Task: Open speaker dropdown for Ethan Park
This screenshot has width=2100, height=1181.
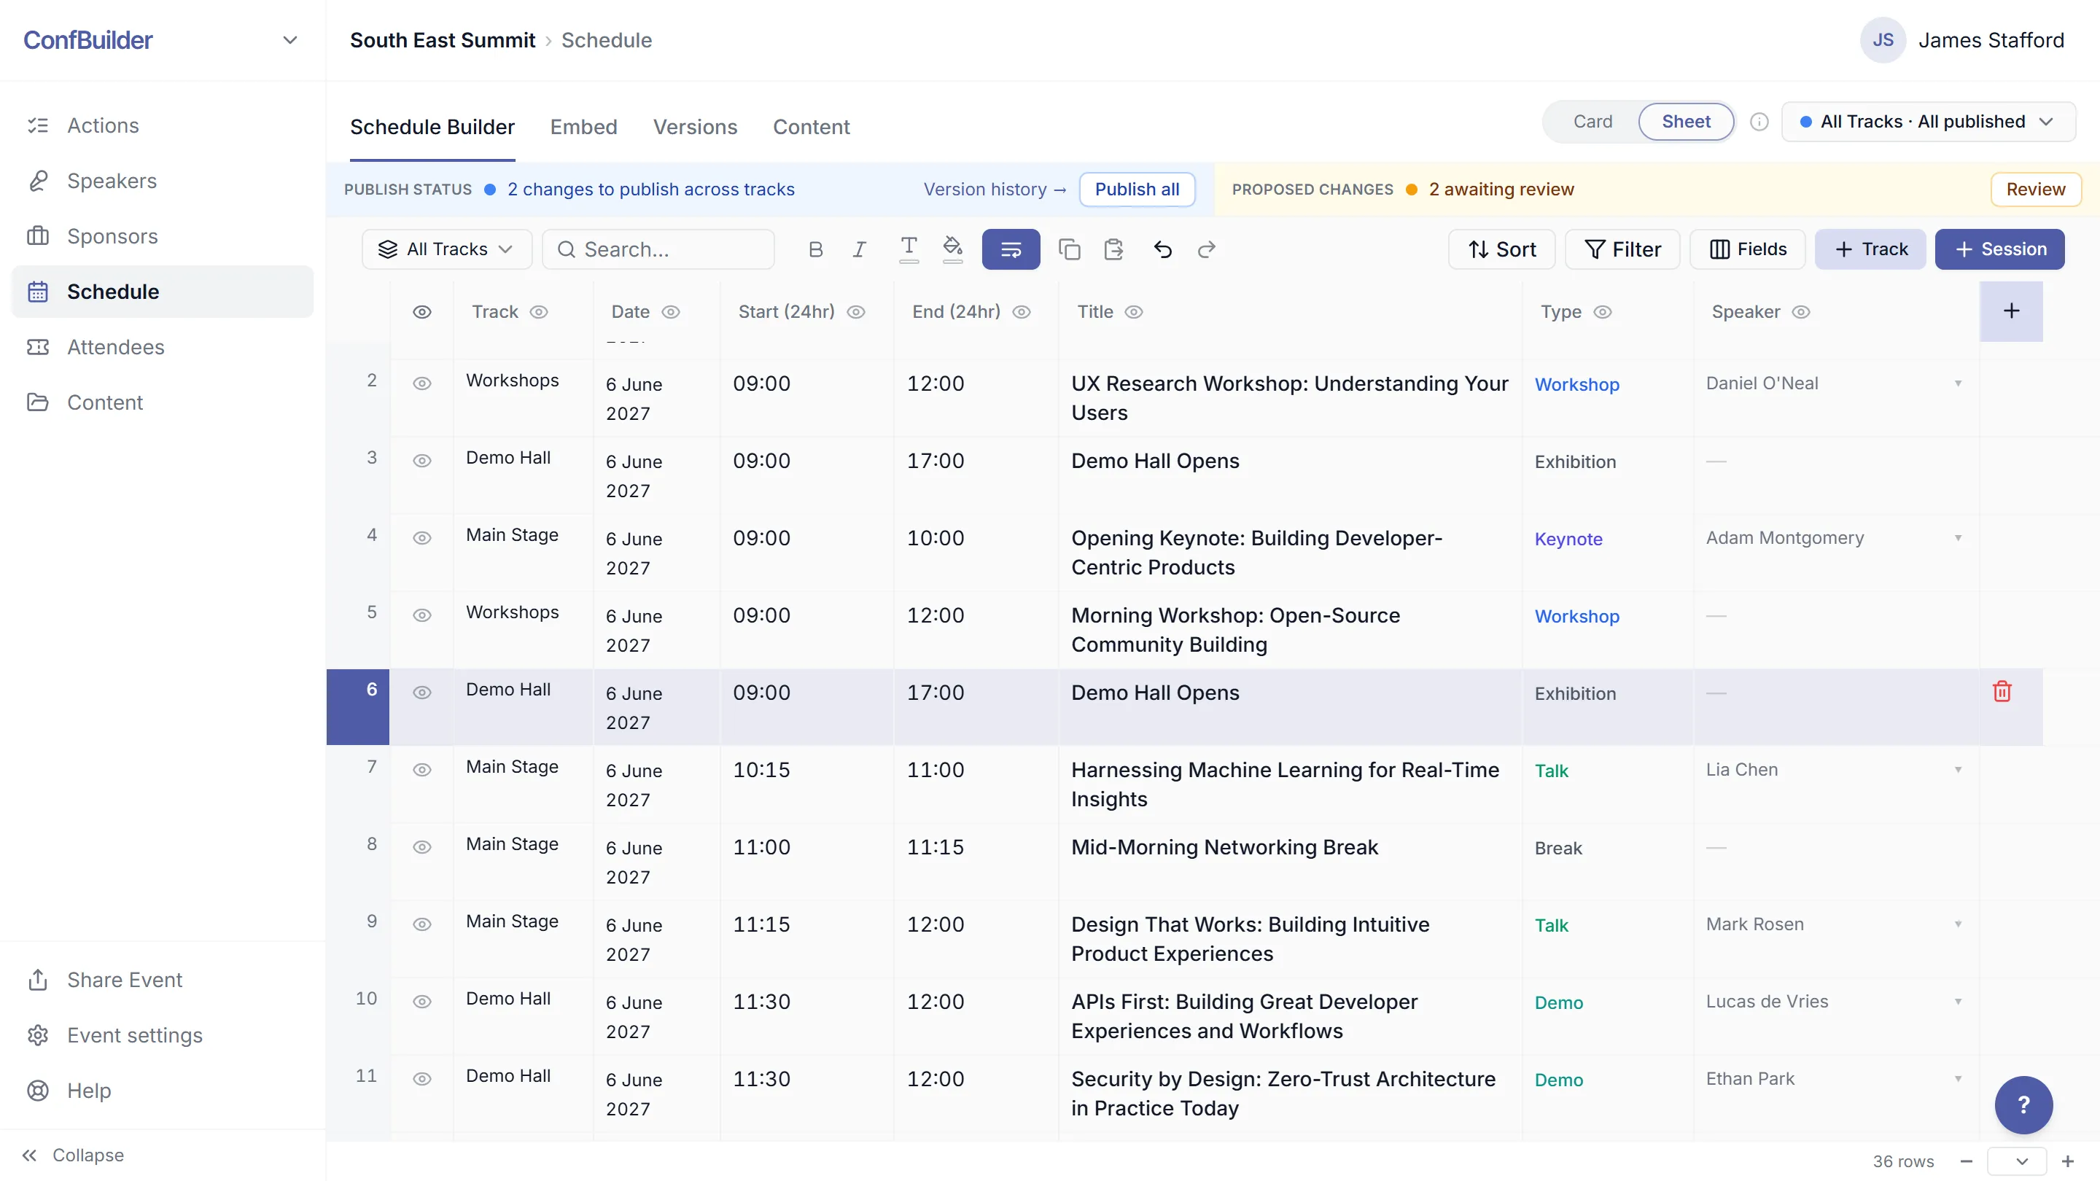Action: pos(1957,1078)
